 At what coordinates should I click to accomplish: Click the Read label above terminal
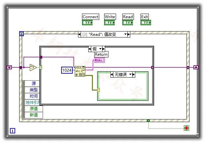[128, 17]
